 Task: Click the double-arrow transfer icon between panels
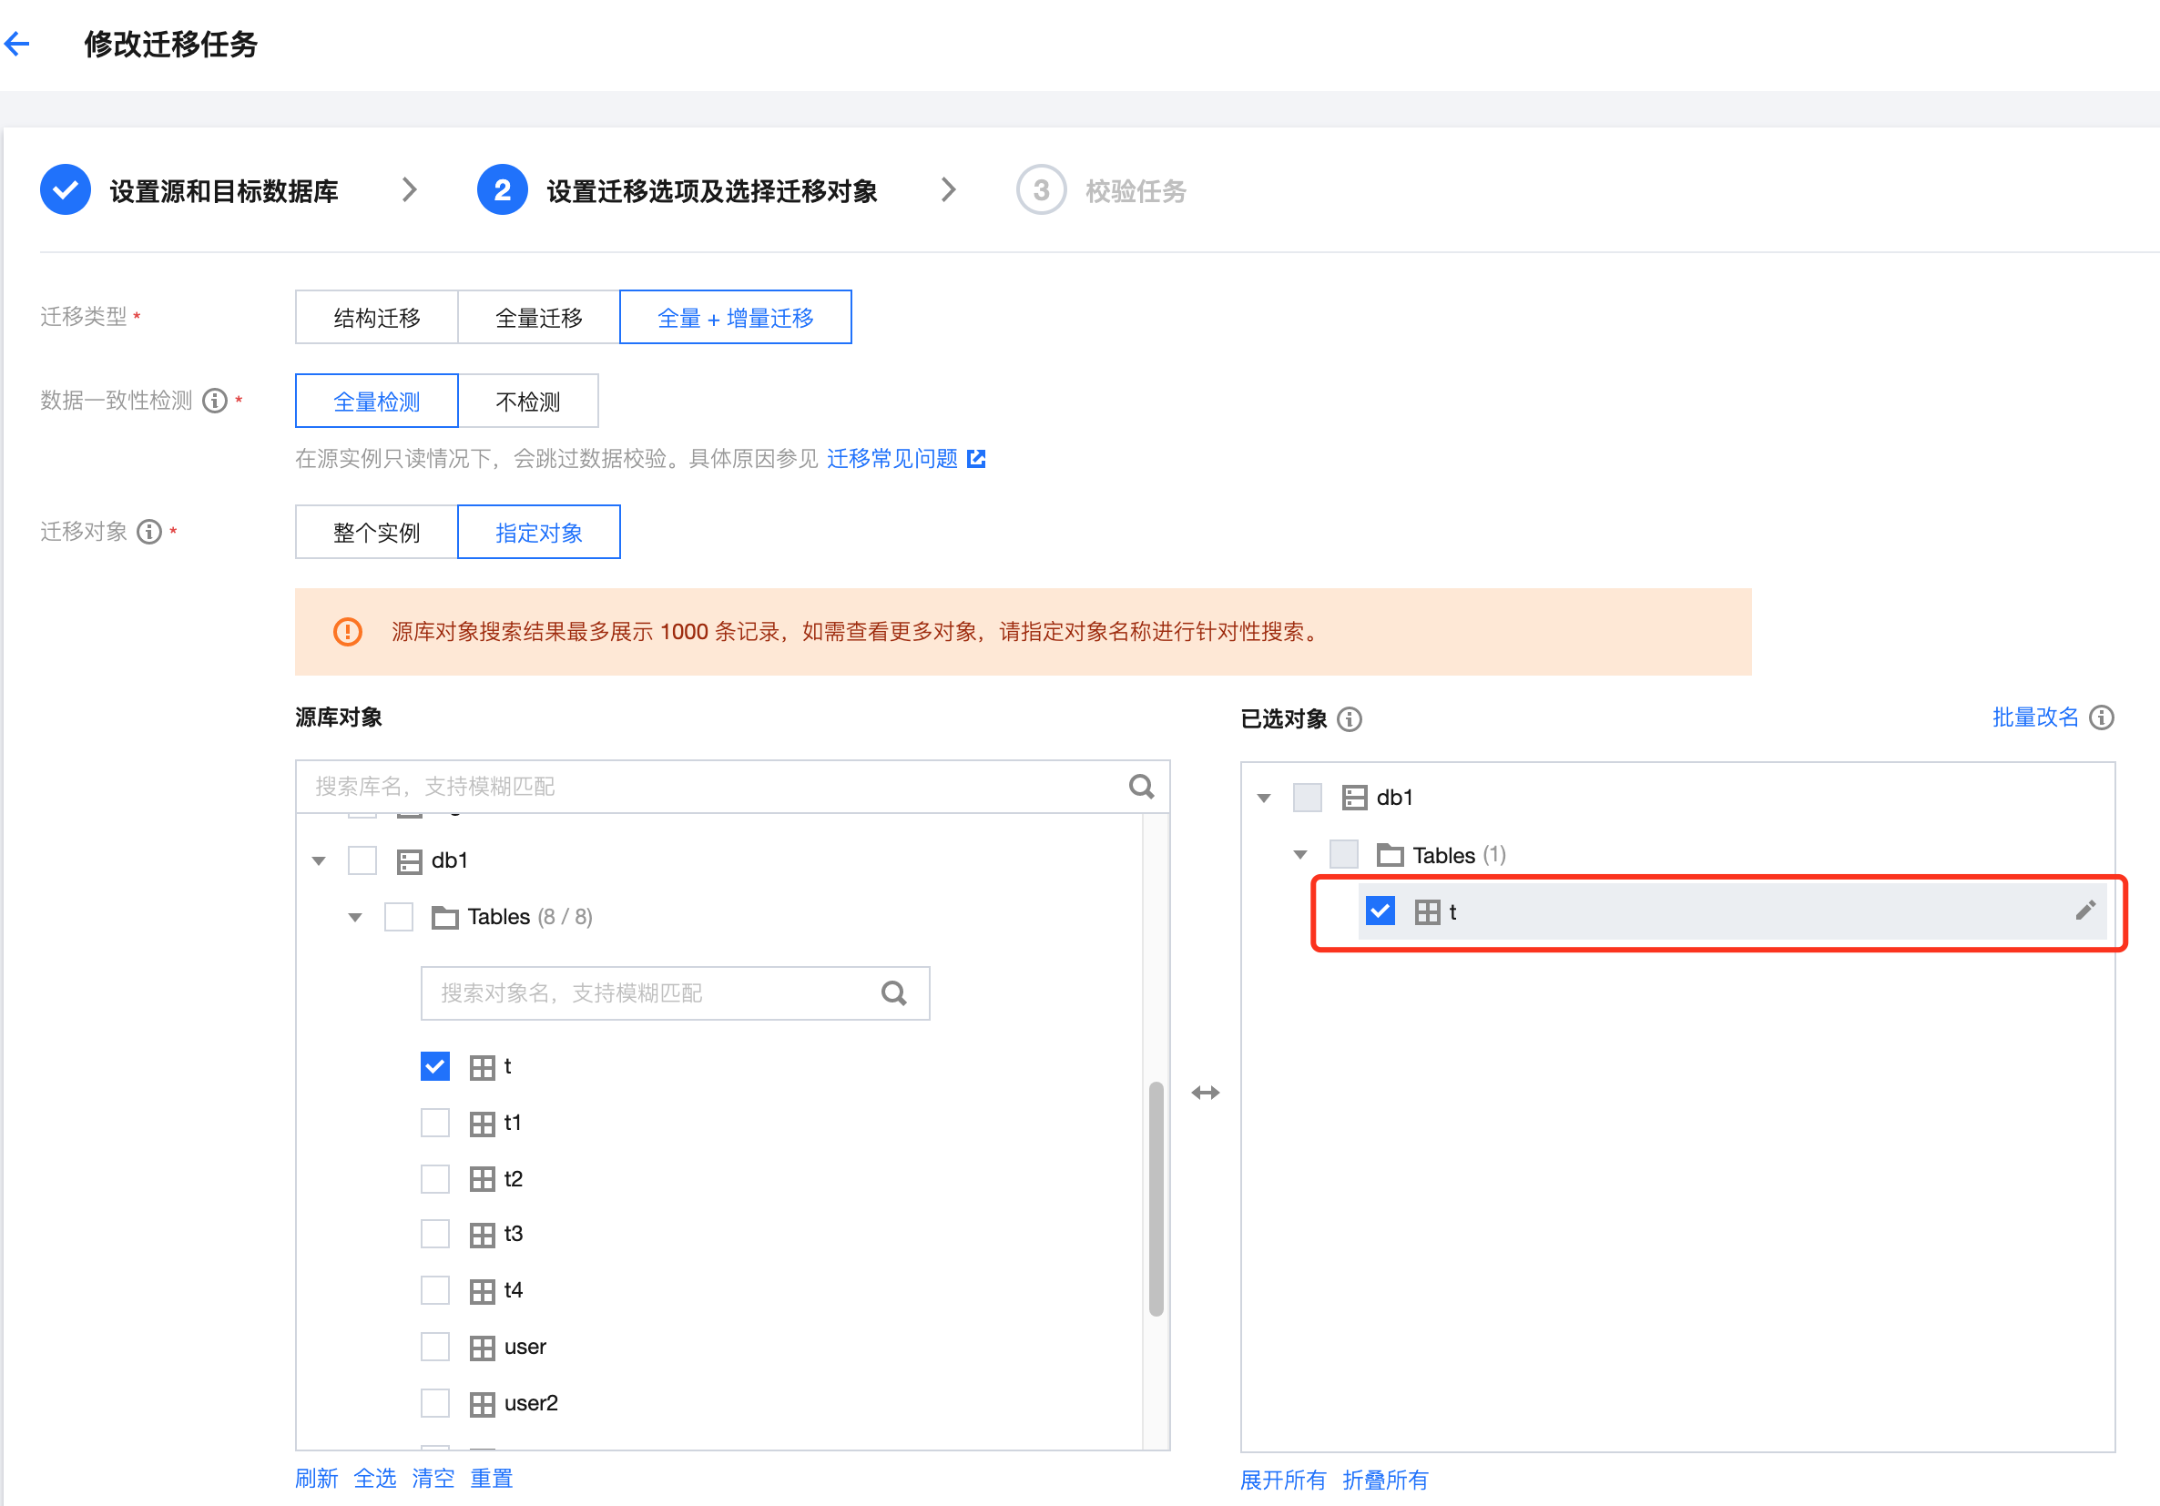click(1205, 1092)
